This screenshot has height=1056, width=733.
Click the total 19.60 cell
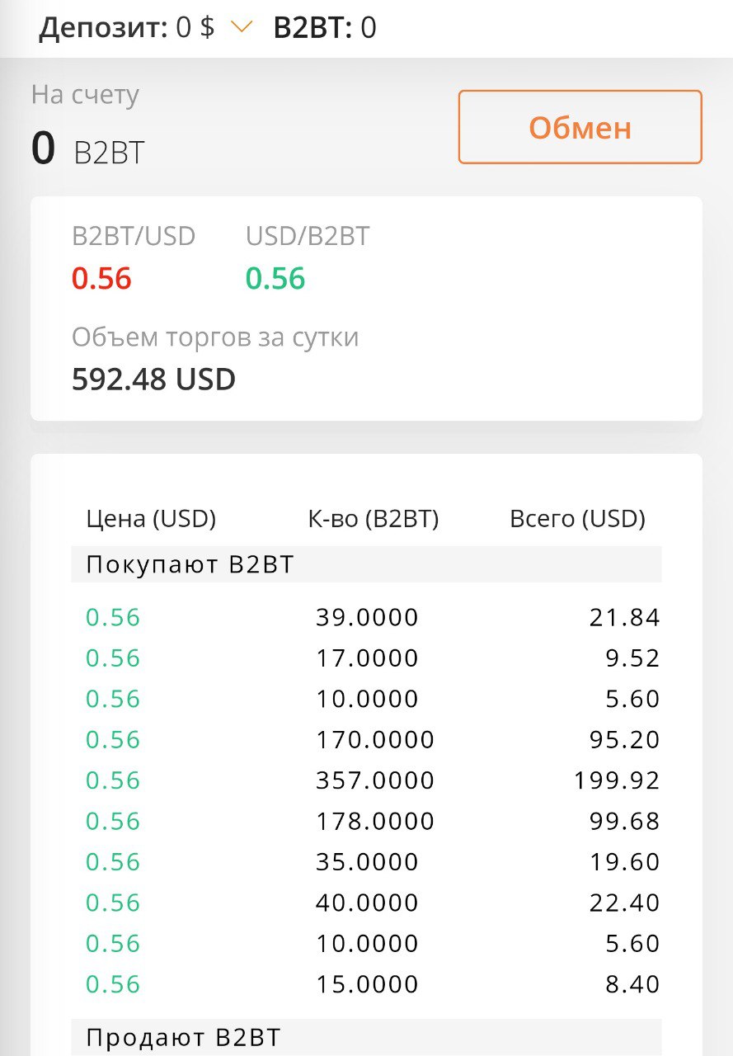625,861
